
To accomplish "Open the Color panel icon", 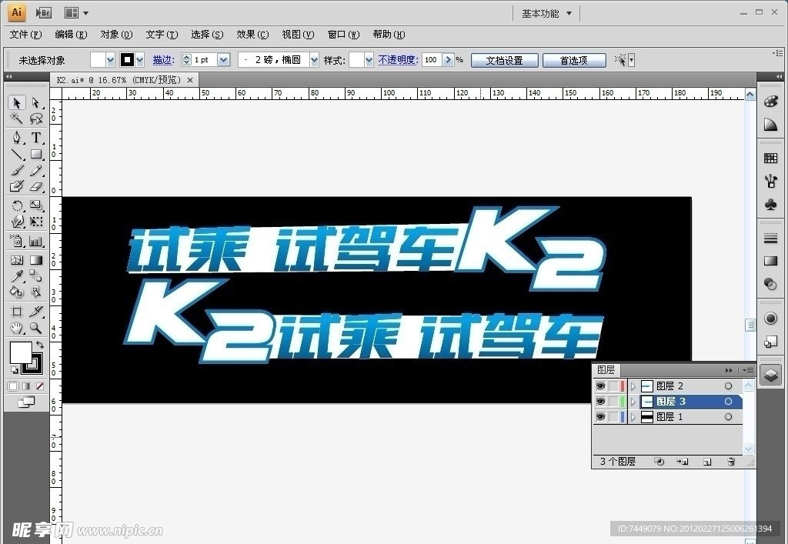I will (770, 102).
